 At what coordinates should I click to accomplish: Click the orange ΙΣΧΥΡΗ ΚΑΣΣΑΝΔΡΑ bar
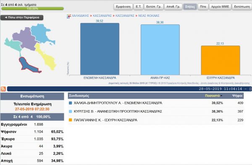point(220,60)
